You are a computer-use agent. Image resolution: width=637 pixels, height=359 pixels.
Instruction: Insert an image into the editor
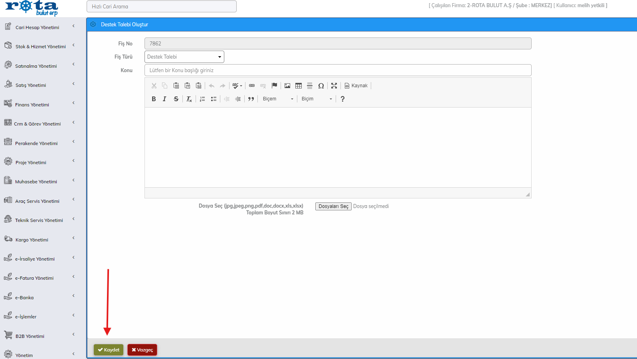(287, 86)
